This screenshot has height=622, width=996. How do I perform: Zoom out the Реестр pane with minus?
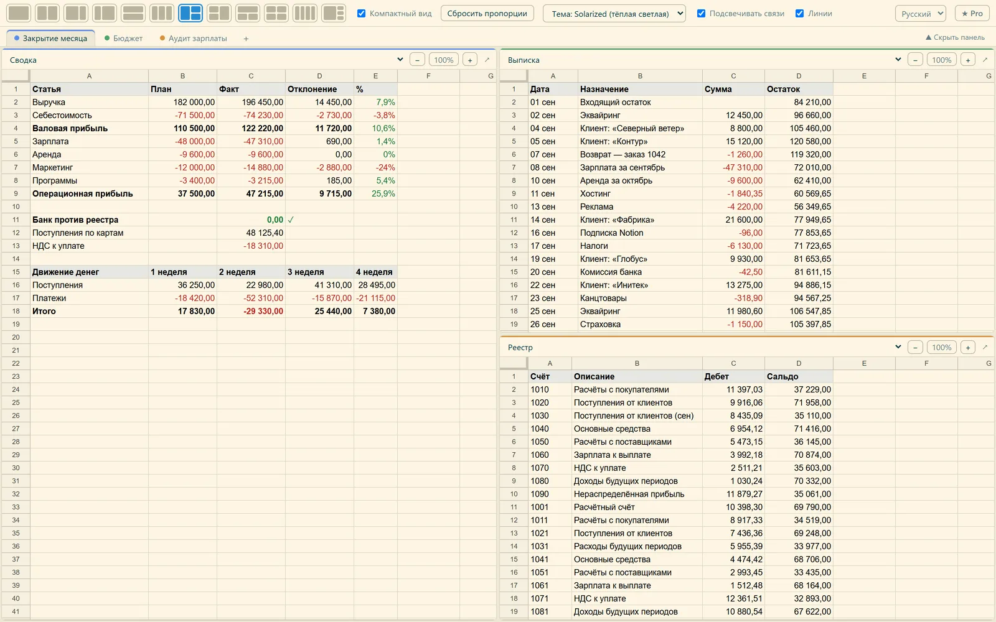coord(915,347)
